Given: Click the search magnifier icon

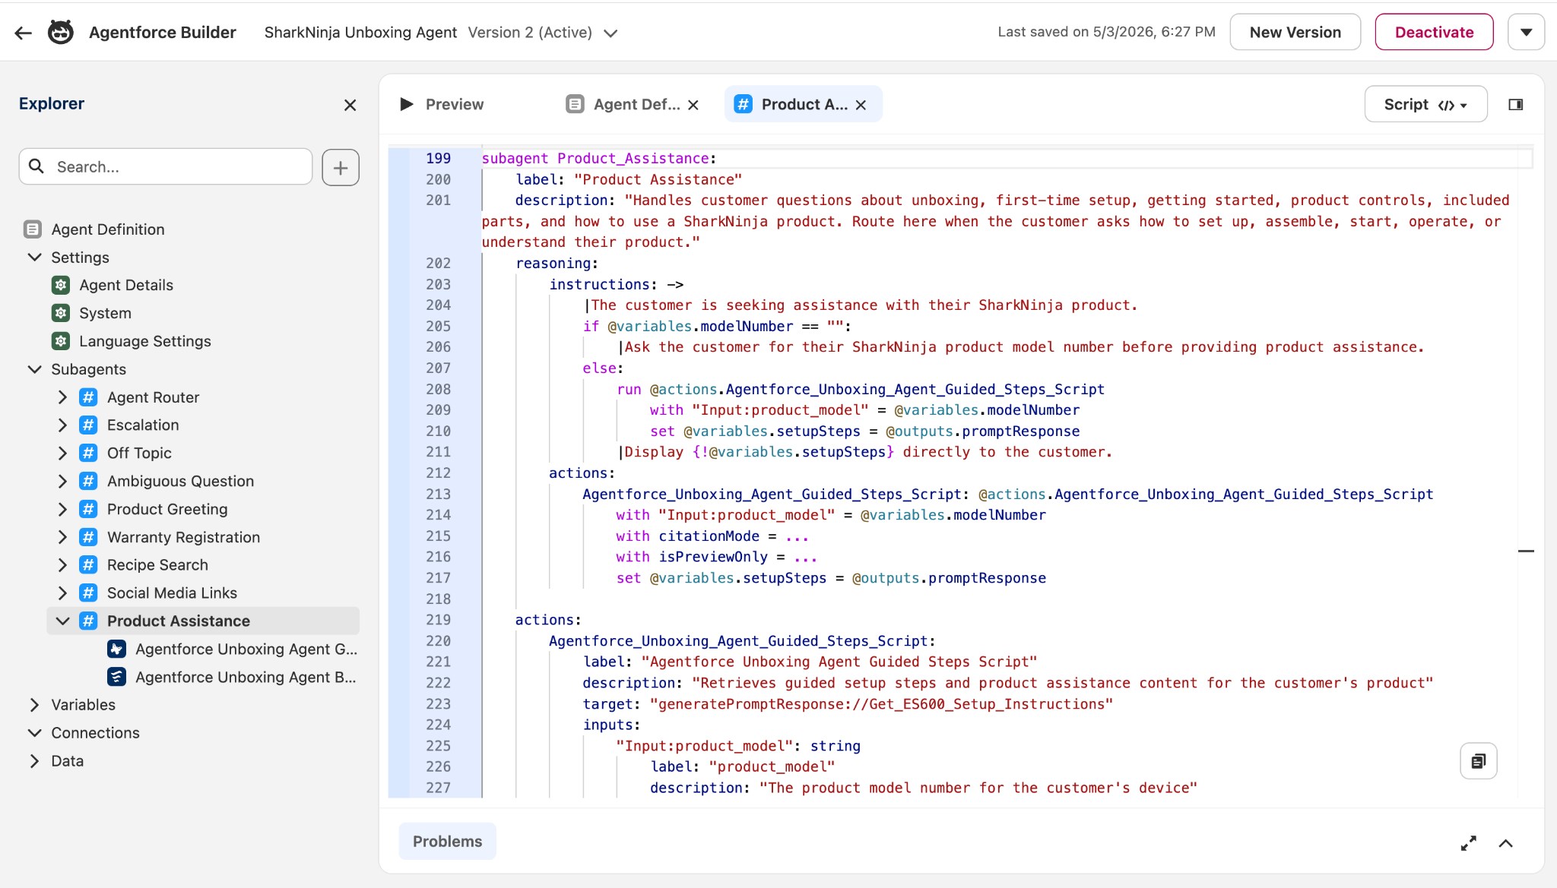Looking at the screenshot, I should coord(36,166).
